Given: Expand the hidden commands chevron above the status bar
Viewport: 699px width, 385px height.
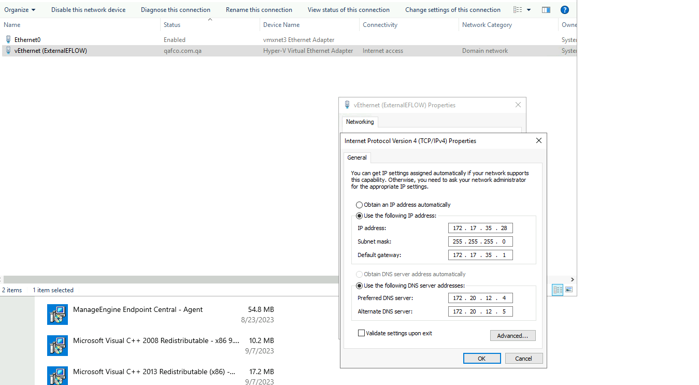Looking at the screenshot, I should [x=573, y=279].
